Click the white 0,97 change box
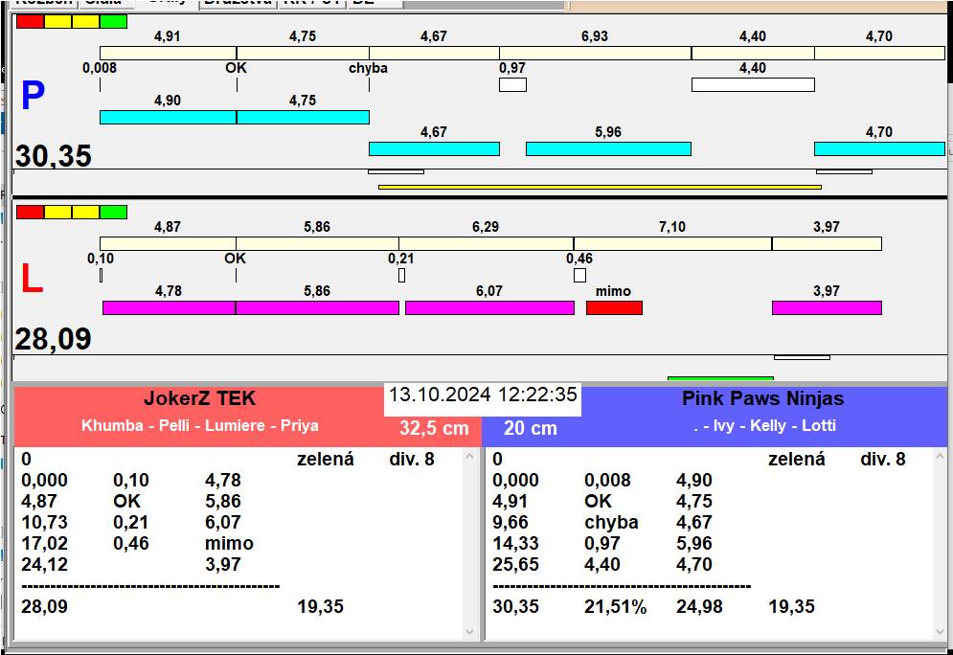 click(513, 85)
